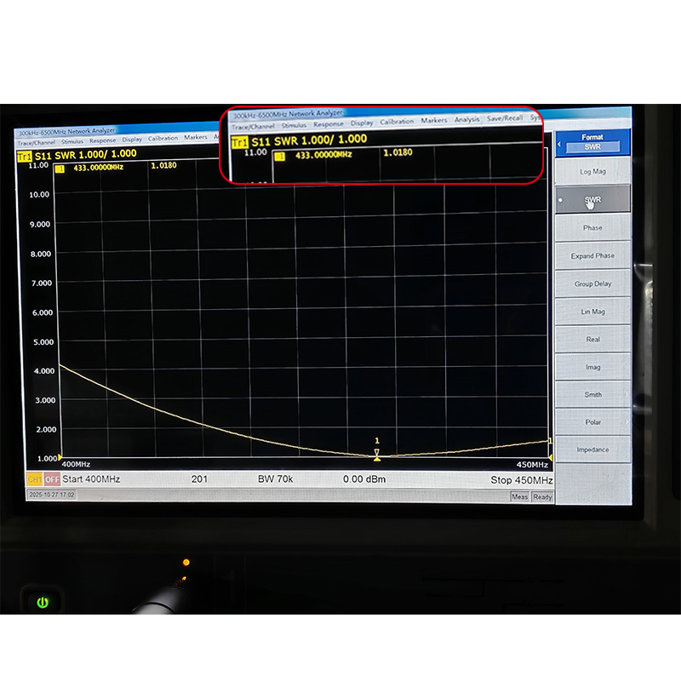The width and height of the screenshot is (681, 681).
Task: Click the 5.000 y-axis label
Action: [43, 342]
